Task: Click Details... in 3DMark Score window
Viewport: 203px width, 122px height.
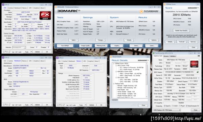Action: click(x=170, y=42)
